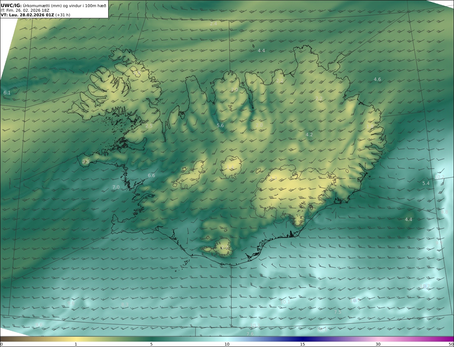Screen dimensions: 454x347
Task: Click the '6.6' value label on the map
Action: click(x=151, y=176)
